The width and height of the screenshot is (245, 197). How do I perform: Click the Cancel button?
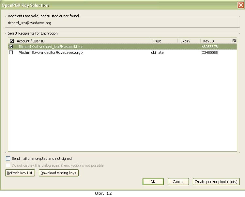(x=178, y=182)
